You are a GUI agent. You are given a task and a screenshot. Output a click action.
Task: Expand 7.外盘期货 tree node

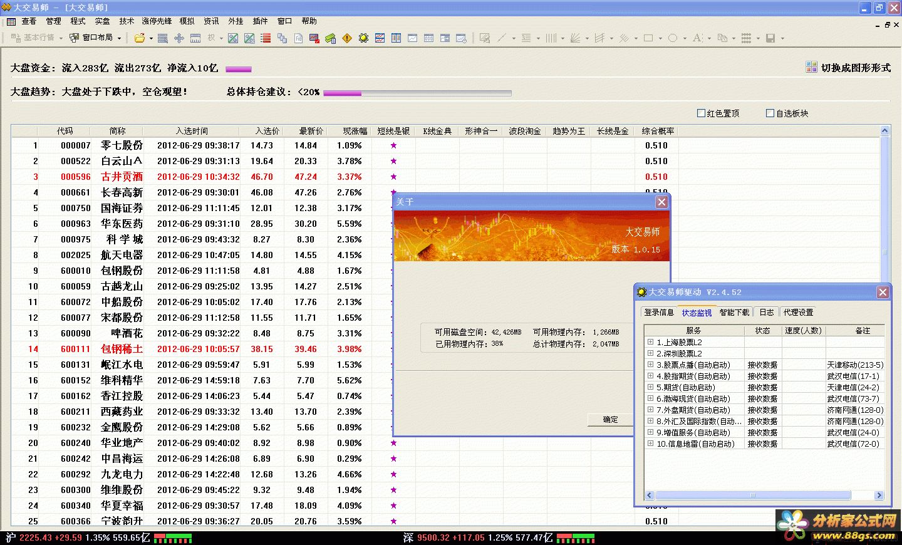[x=650, y=410]
